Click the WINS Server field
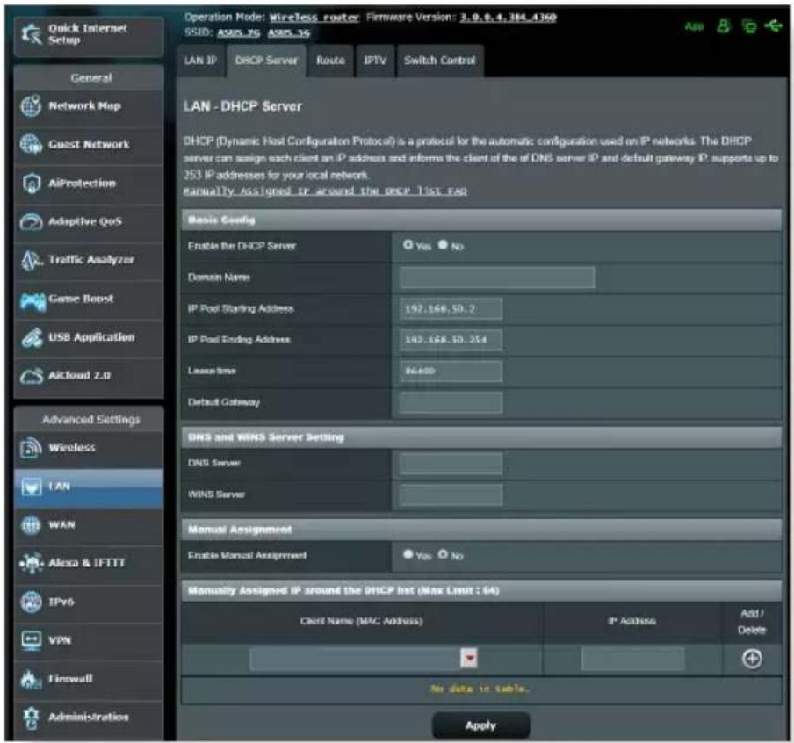Screen dimensions: 794x743 [451, 494]
